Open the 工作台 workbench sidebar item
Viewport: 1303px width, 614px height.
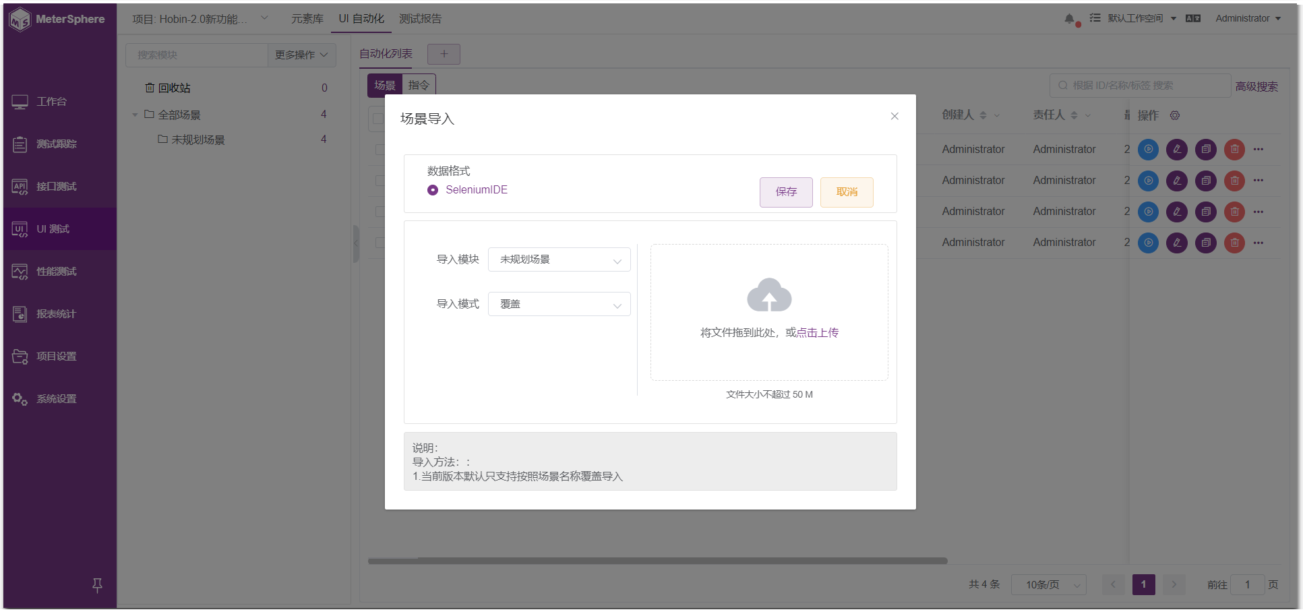[x=59, y=102]
